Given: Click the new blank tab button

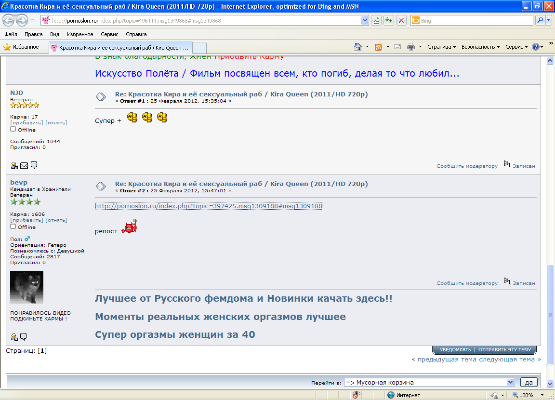Looking at the screenshot, I should 199,47.
